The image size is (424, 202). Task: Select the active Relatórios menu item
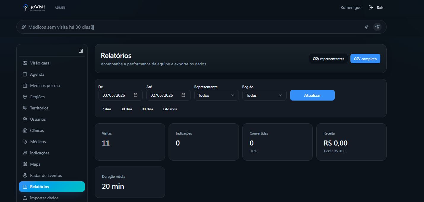pos(52,187)
